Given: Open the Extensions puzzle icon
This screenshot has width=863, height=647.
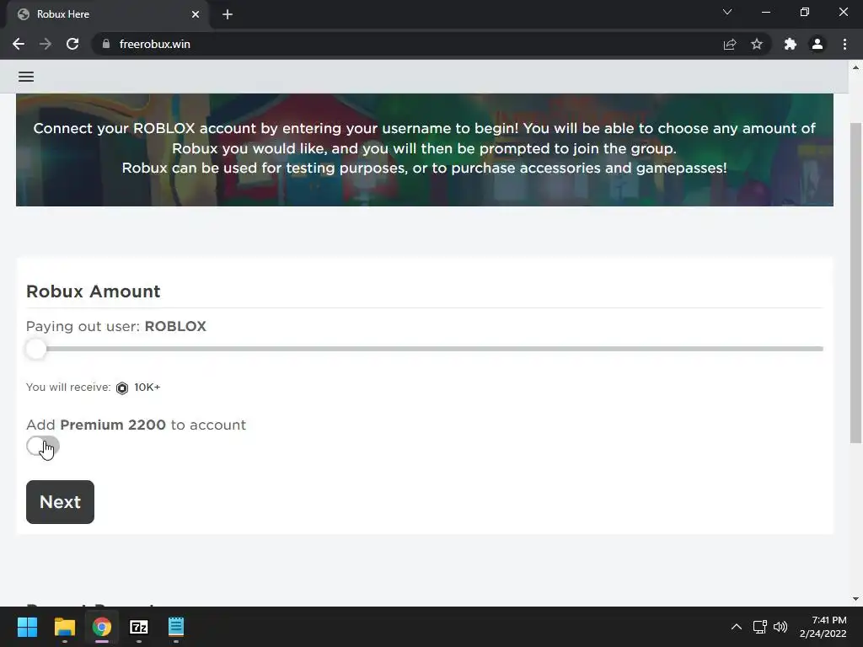Looking at the screenshot, I should tap(791, 44).
